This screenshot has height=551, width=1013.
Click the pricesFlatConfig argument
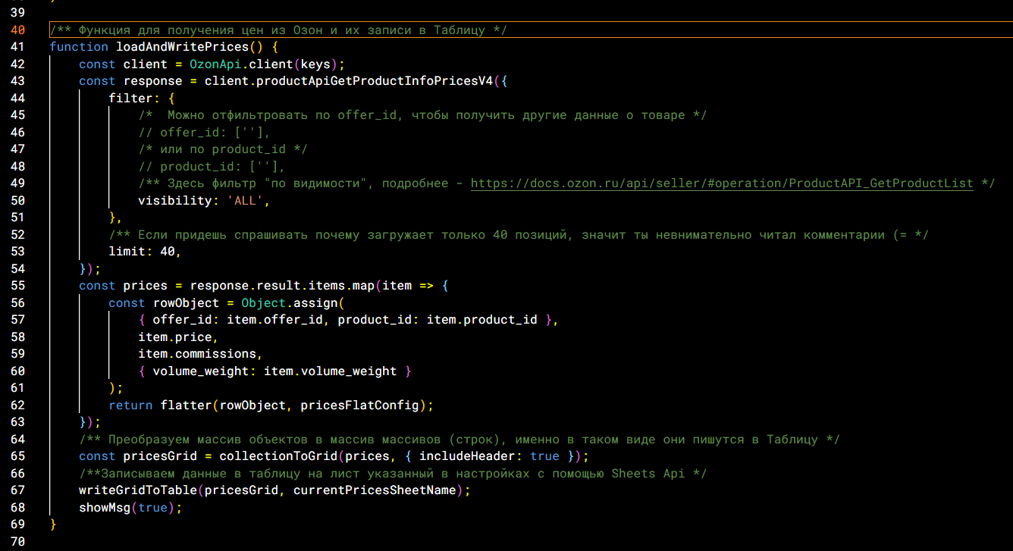click(x=360, y=405)
